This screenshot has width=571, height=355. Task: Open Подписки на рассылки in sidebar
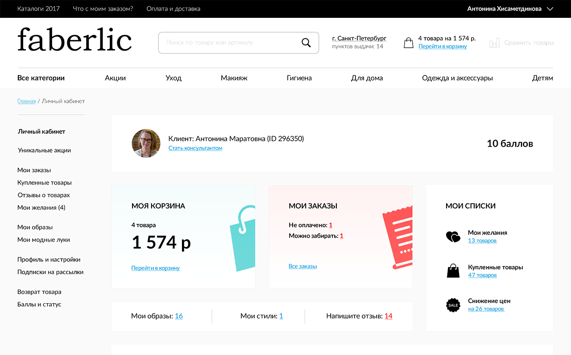tap(50, 272)
